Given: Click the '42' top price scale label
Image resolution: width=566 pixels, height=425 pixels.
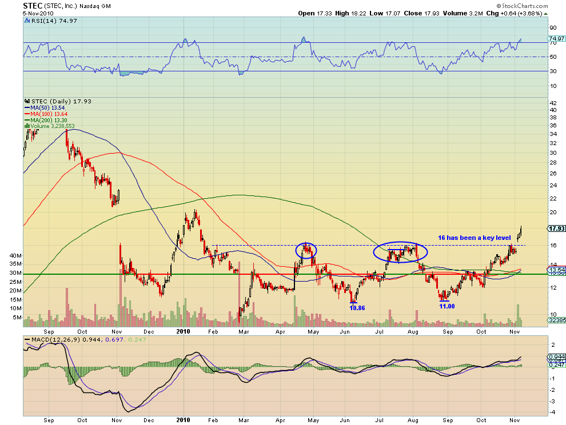Looking at the screenshot, I should click(553, 103).
